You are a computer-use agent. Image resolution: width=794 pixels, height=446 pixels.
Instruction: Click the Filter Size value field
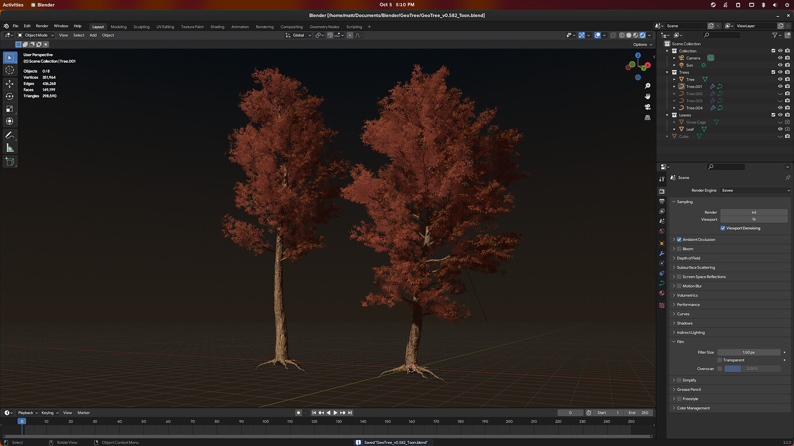click(749, 352)
